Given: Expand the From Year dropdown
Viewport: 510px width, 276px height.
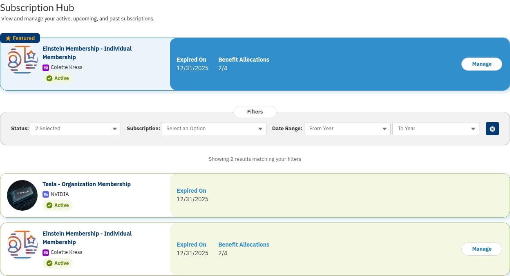Looking at the screenshot, I should 347,129.
